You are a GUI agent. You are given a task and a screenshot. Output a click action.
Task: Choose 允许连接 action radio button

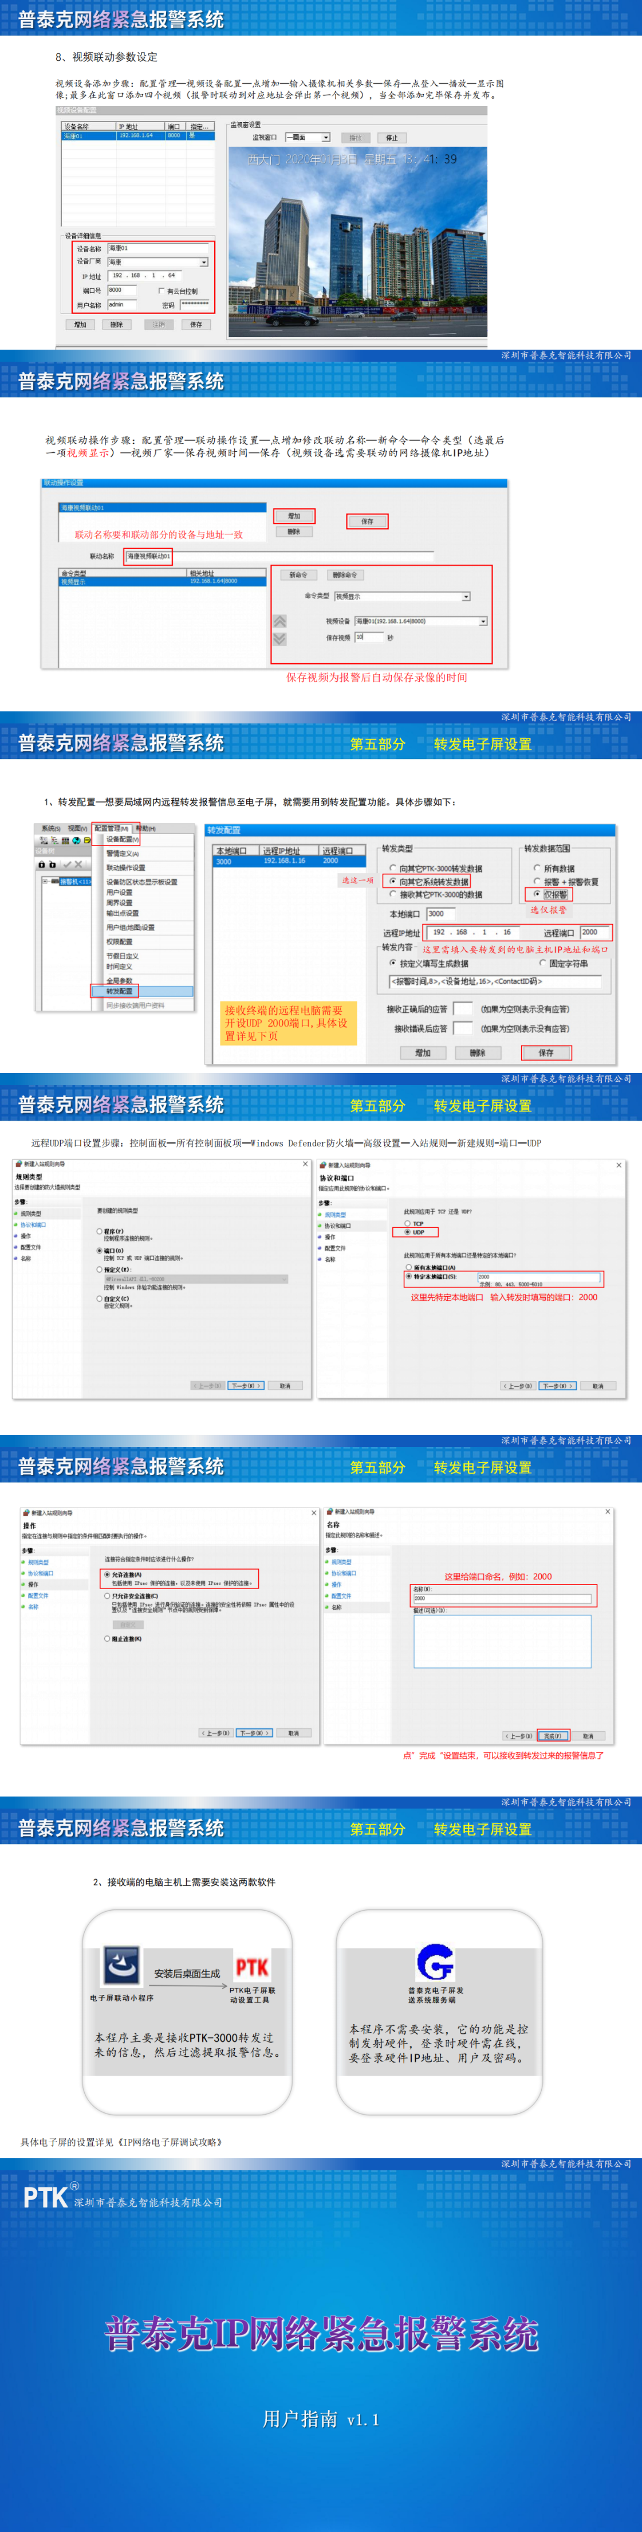107,1575
